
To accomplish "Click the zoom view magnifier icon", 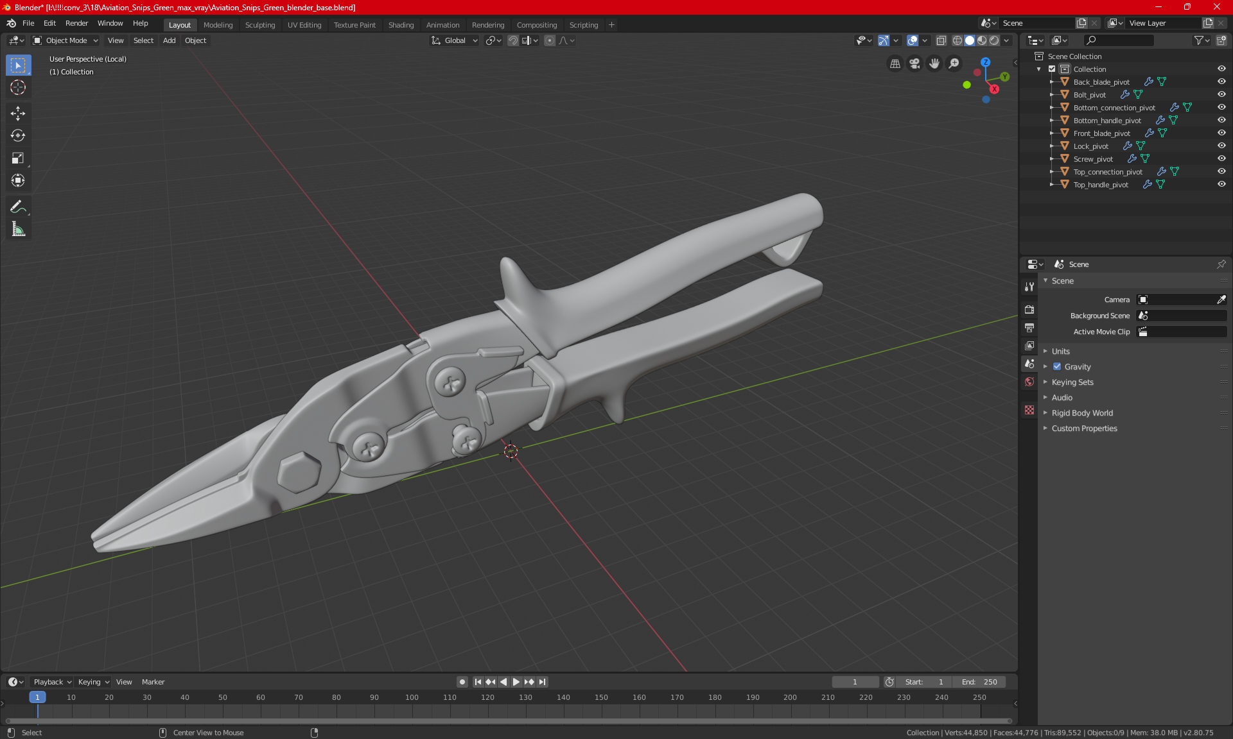I will tap(954, 64).
